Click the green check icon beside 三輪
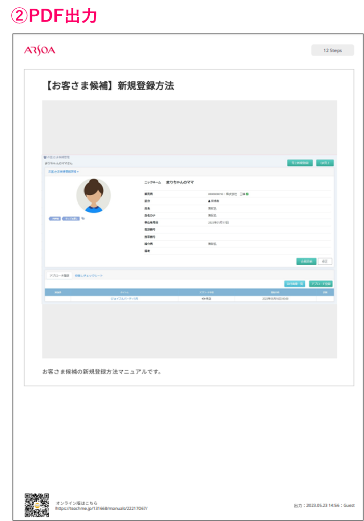 [247, 194]
